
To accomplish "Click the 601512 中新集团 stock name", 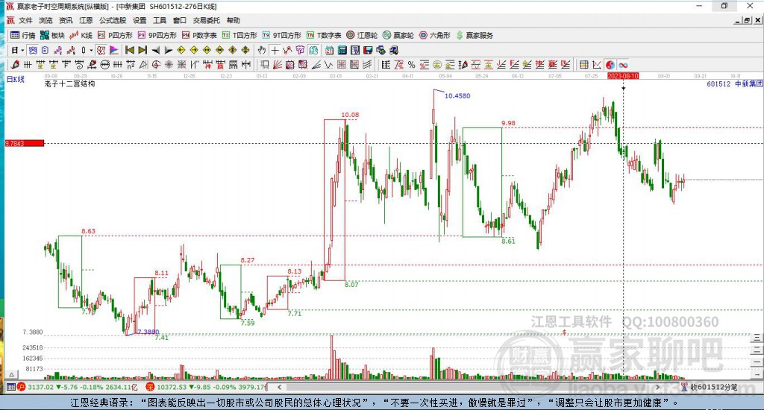I will (735, 83).
